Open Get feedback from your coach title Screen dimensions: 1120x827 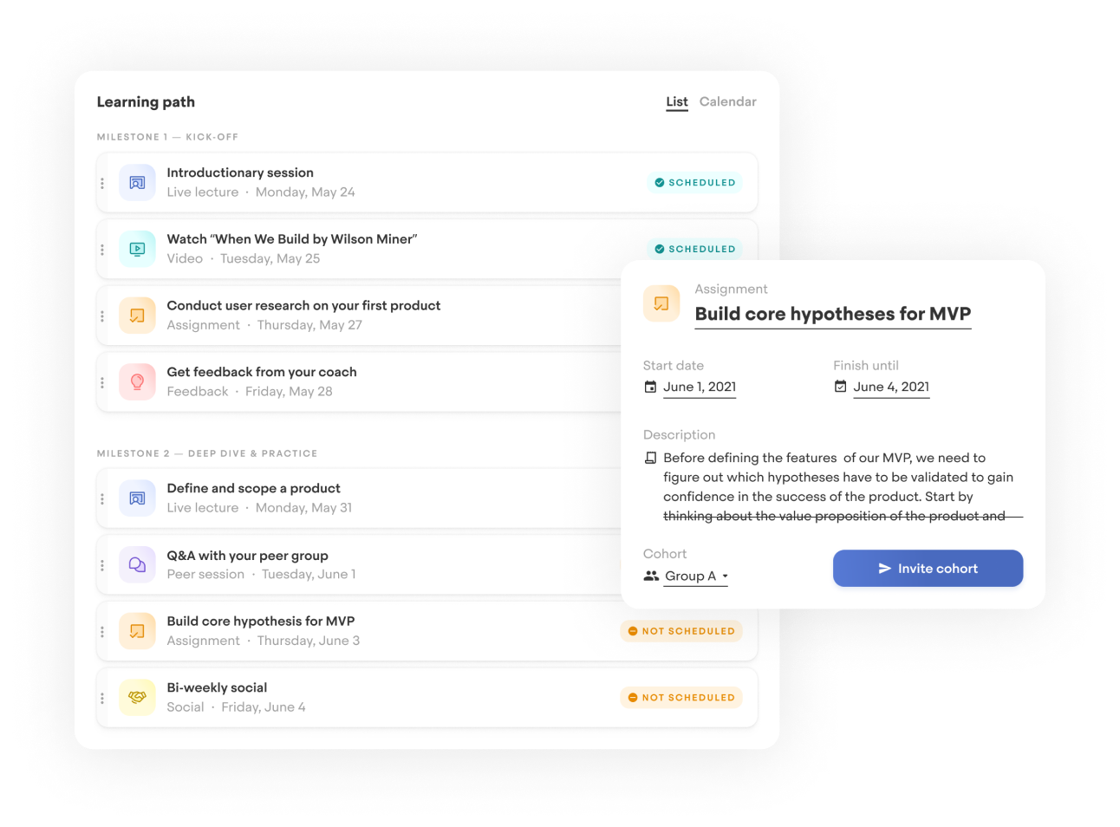click(x=262, y=372)
